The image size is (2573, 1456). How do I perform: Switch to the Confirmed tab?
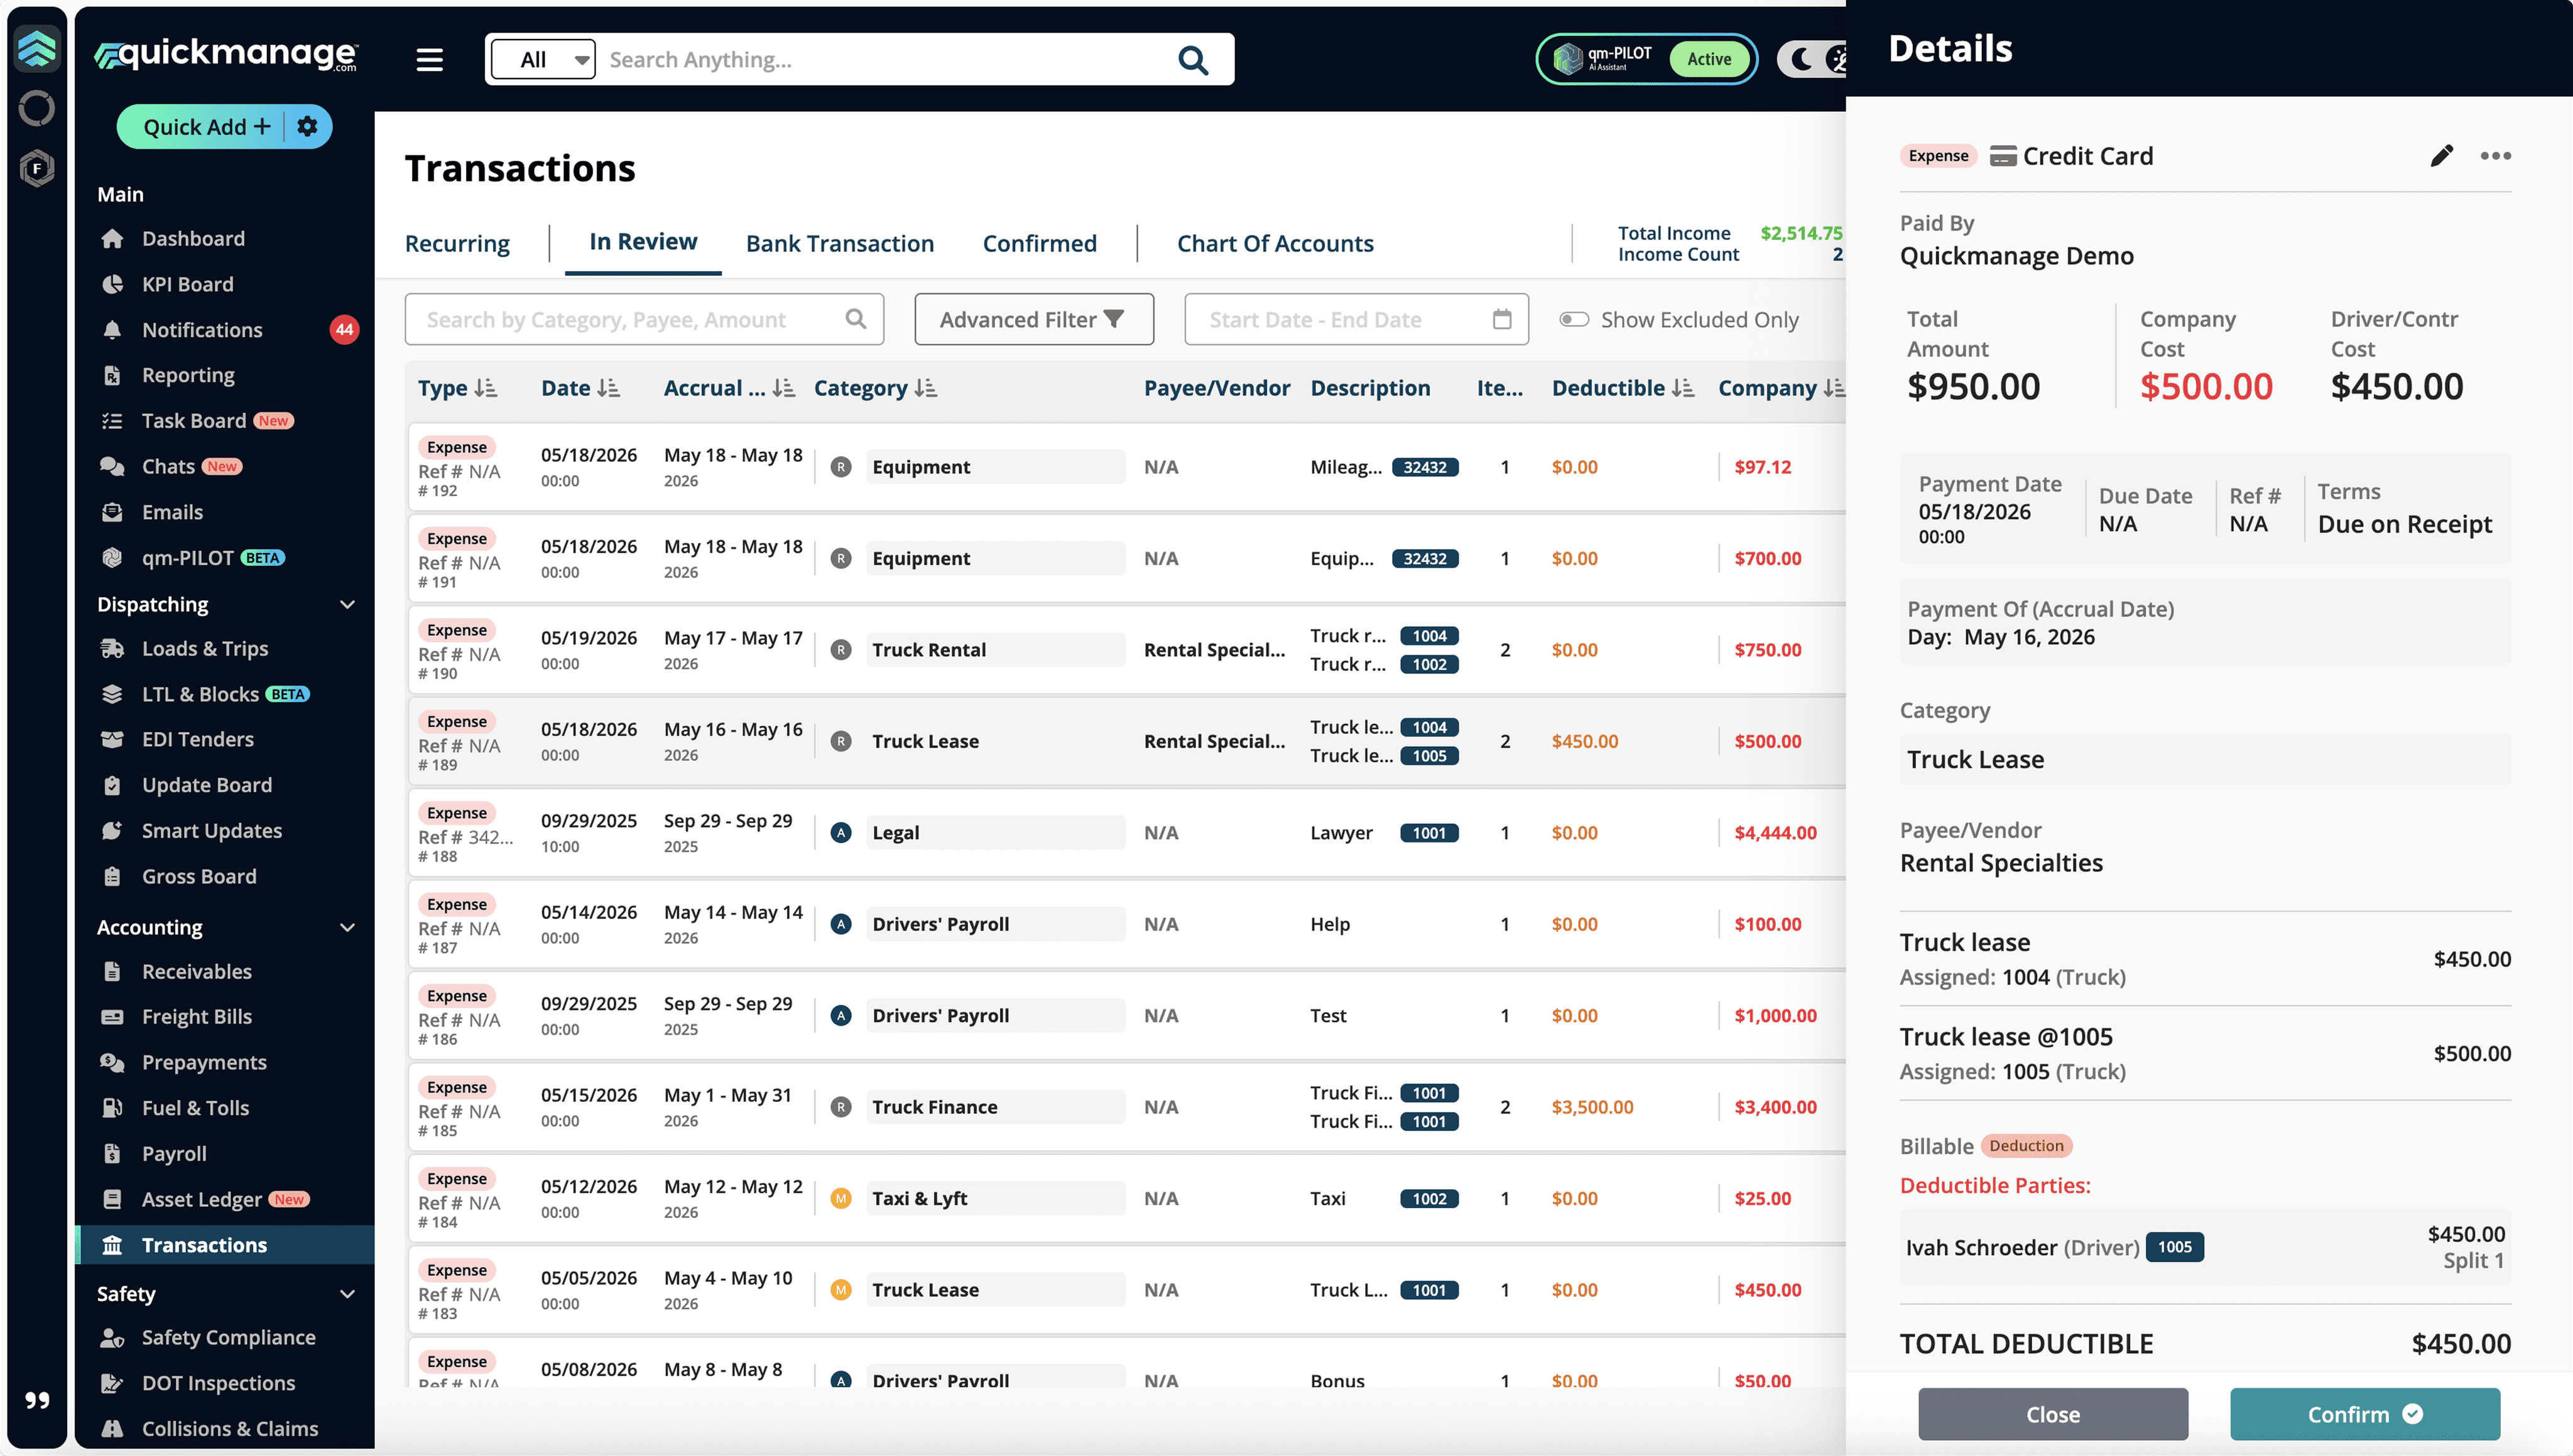[x=1038, y=243]
